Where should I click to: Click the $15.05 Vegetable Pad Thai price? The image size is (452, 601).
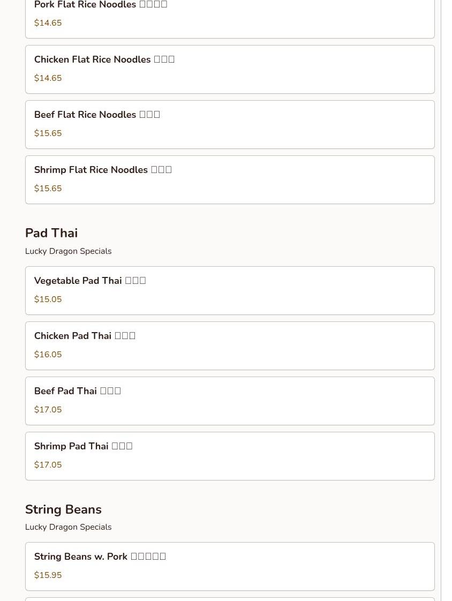click(48, 299)
